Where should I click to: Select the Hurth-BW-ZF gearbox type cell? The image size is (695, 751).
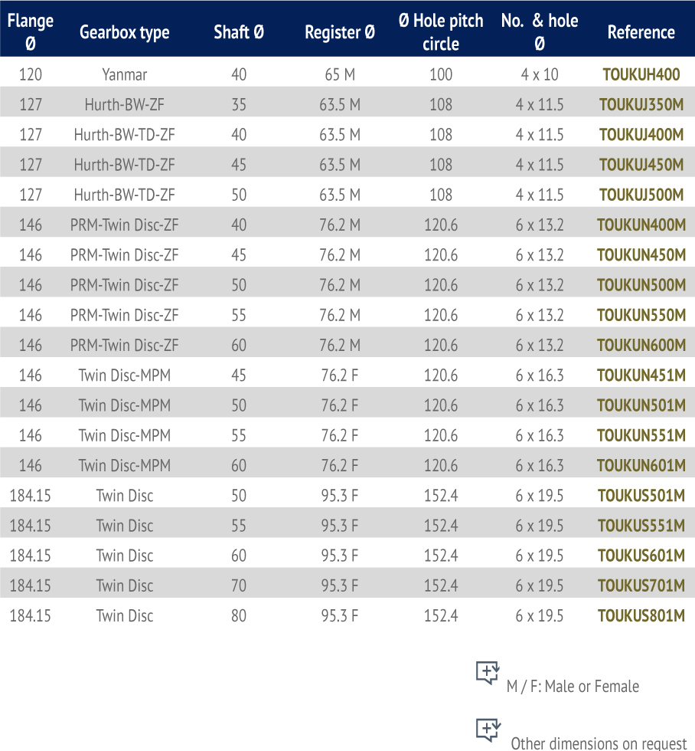(124, 104)
